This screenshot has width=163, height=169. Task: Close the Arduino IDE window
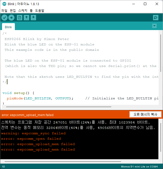tap(157, 4)
